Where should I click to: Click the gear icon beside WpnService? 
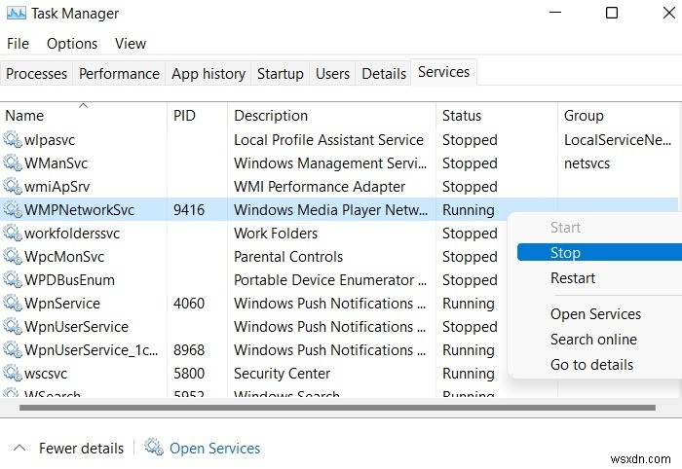[12, 304]
